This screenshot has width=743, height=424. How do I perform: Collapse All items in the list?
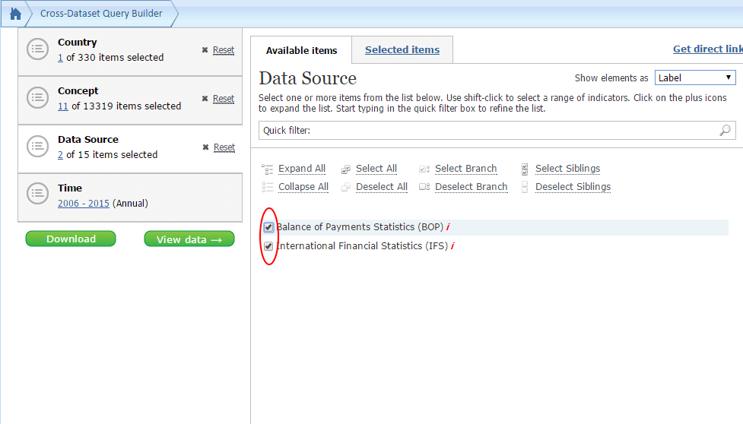coord(303,187)
